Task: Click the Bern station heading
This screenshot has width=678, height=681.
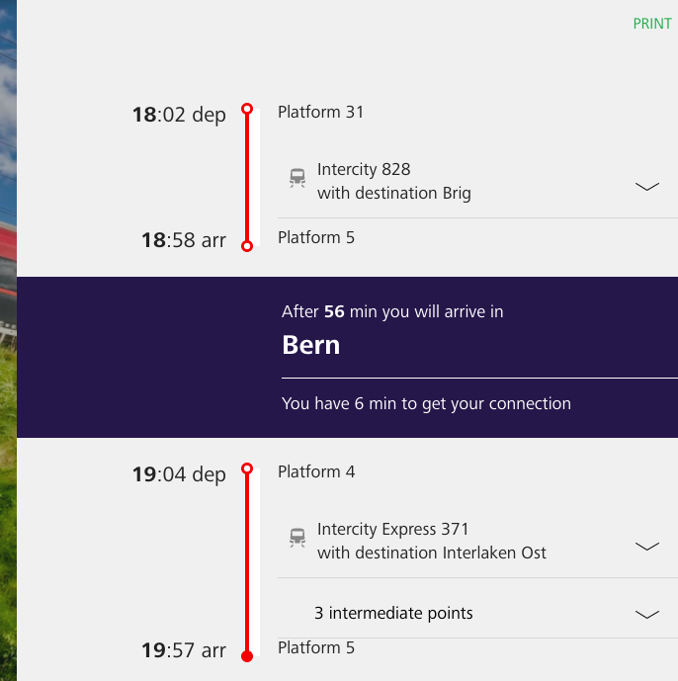Action: [311, 345]
